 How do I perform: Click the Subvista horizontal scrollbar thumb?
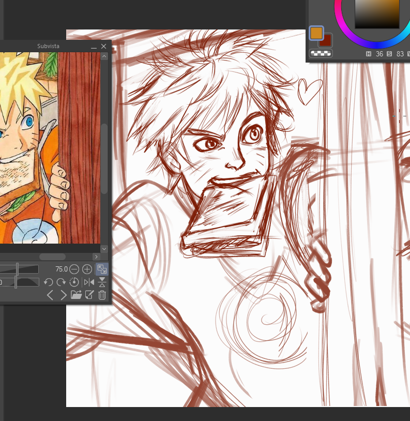tap(52, 257)
